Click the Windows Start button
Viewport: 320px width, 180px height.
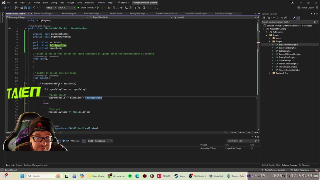coord(22,176)
